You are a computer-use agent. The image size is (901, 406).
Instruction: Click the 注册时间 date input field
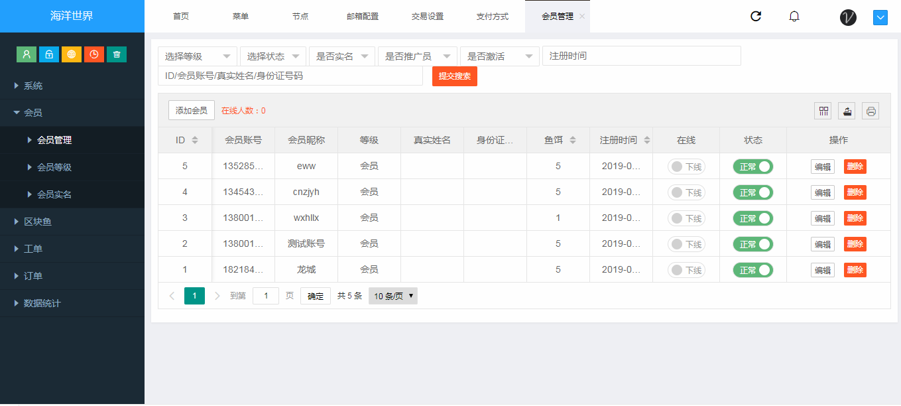642,56
